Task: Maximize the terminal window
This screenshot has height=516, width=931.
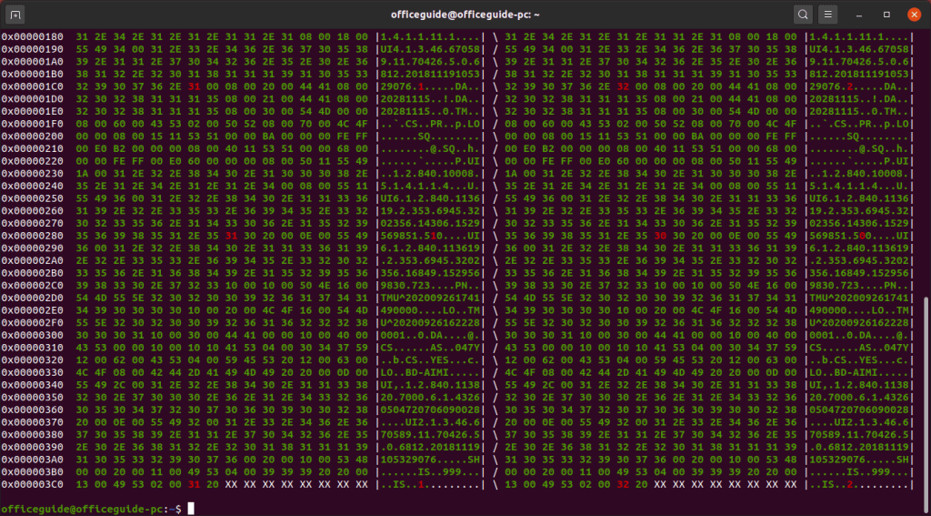Action: pos(886,15)
